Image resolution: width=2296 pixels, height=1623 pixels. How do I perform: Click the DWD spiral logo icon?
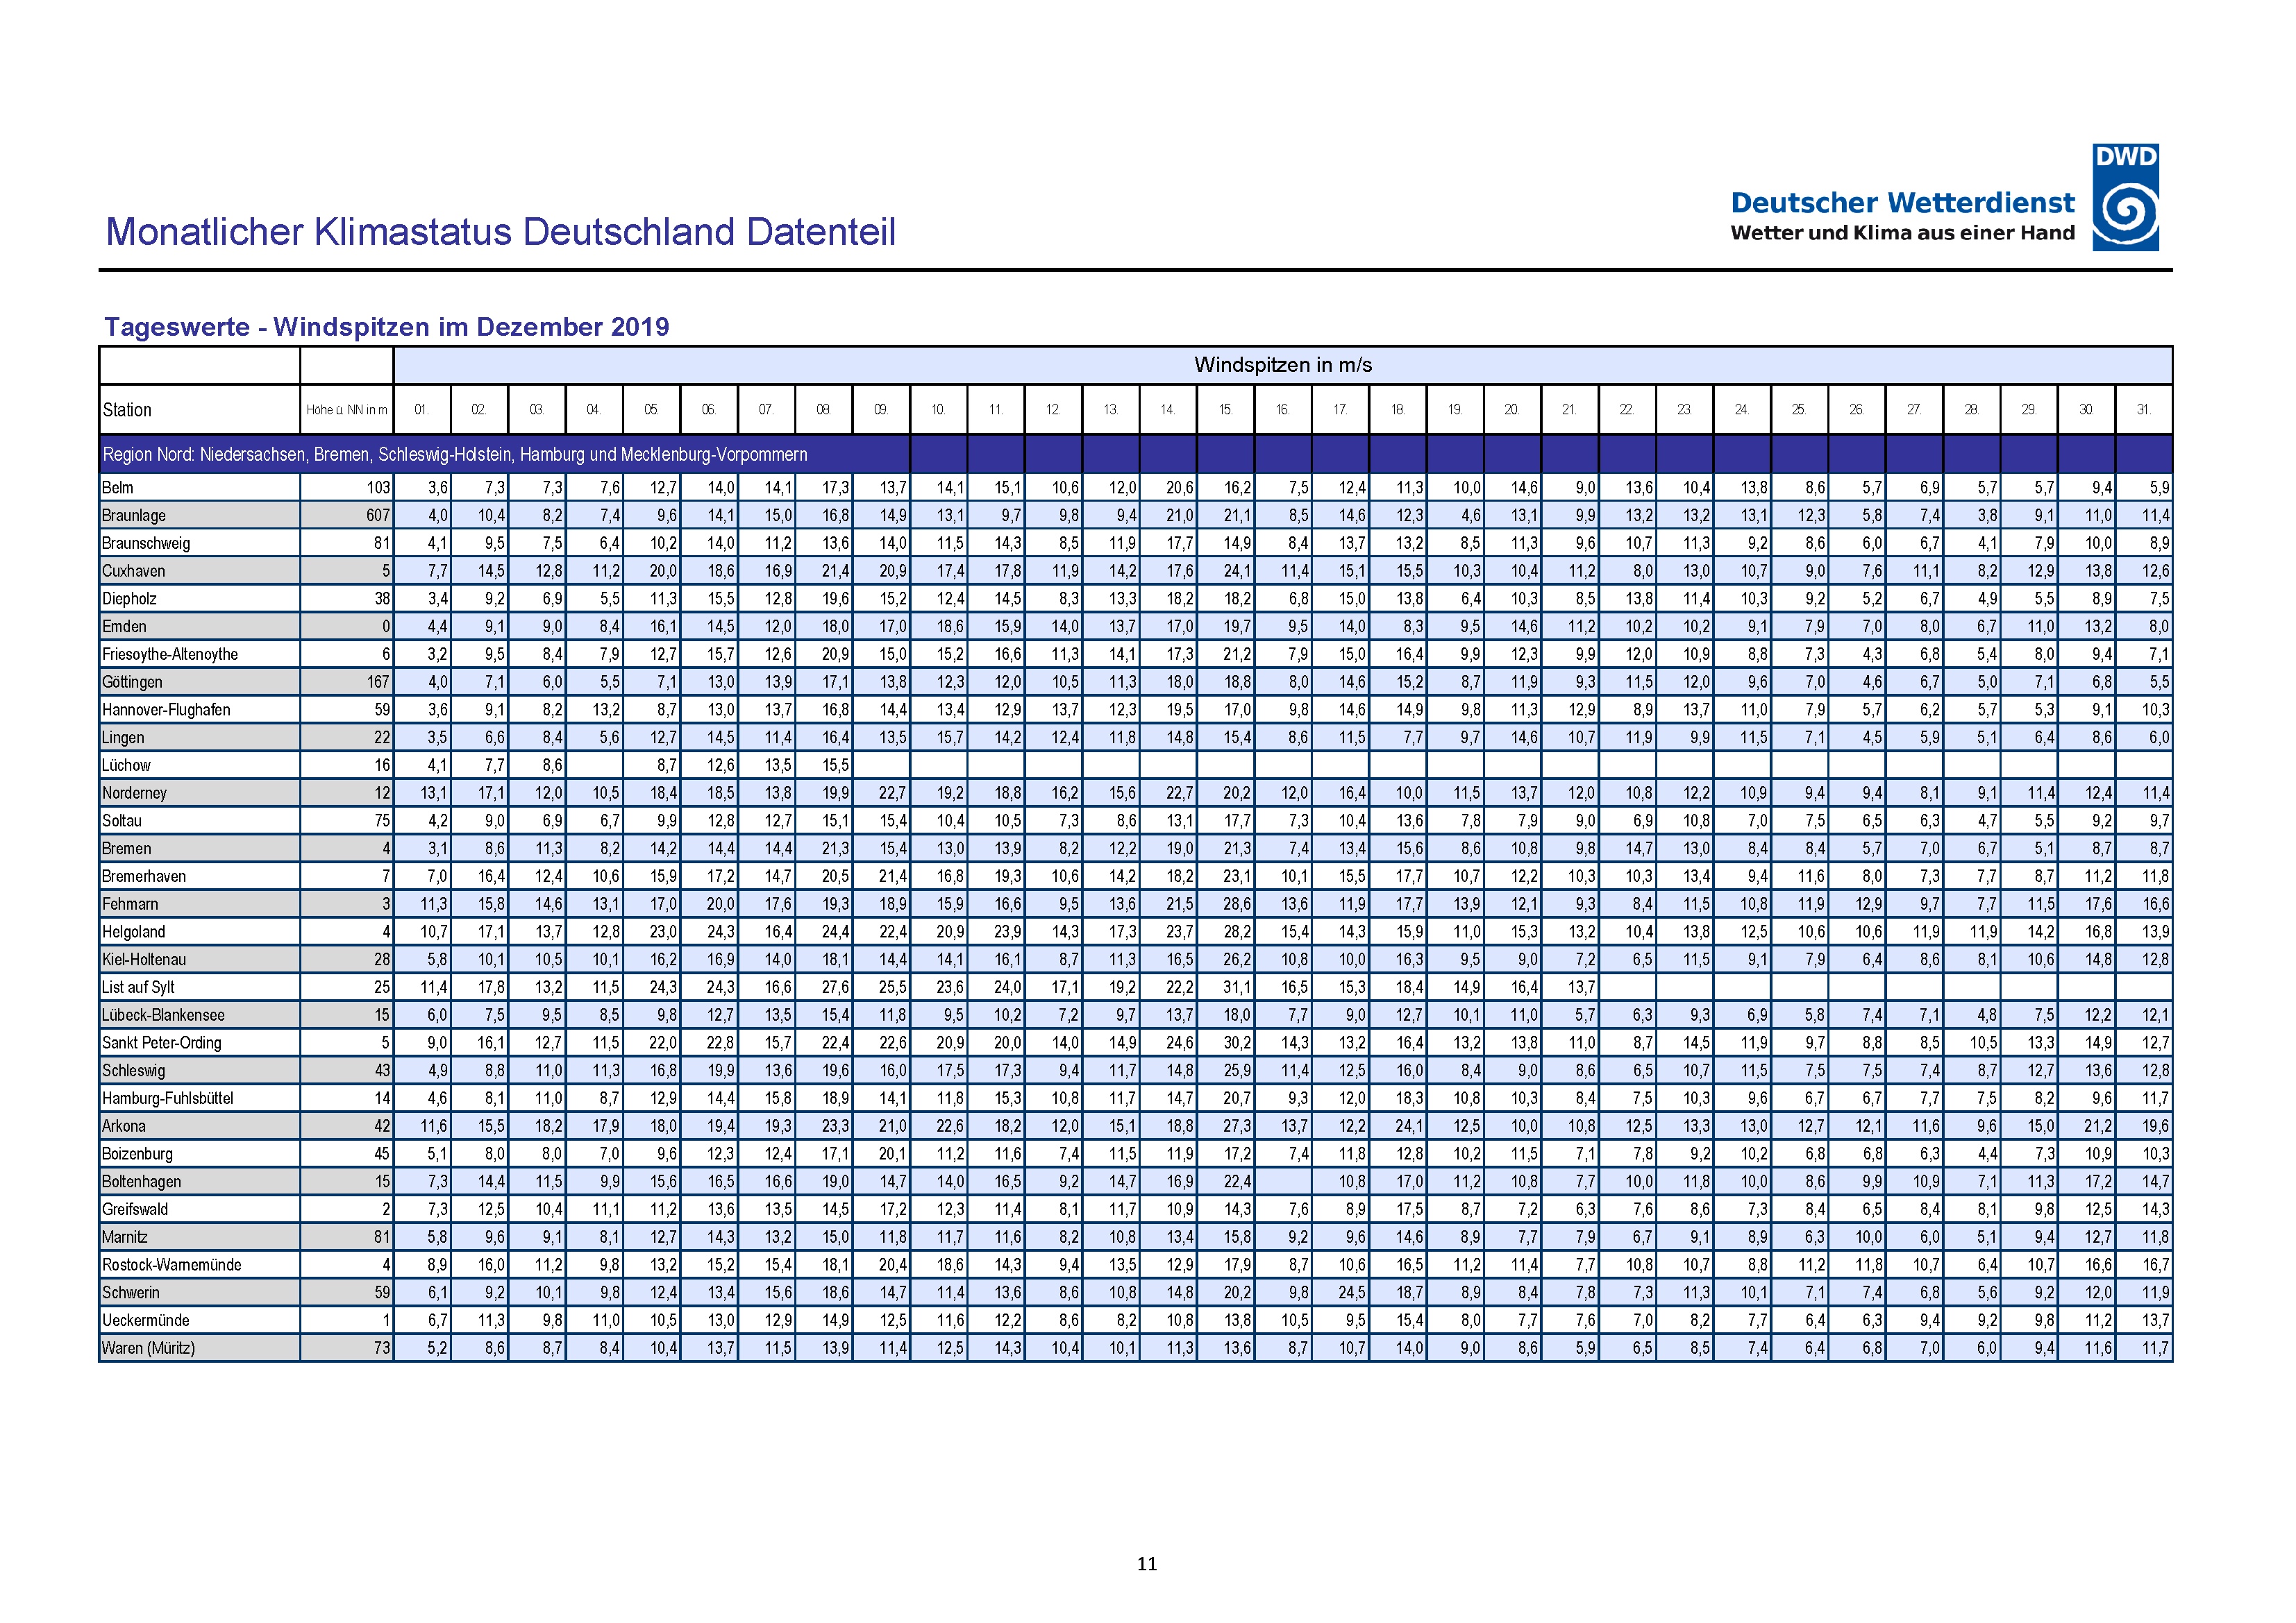click(x=2125, y=197)
